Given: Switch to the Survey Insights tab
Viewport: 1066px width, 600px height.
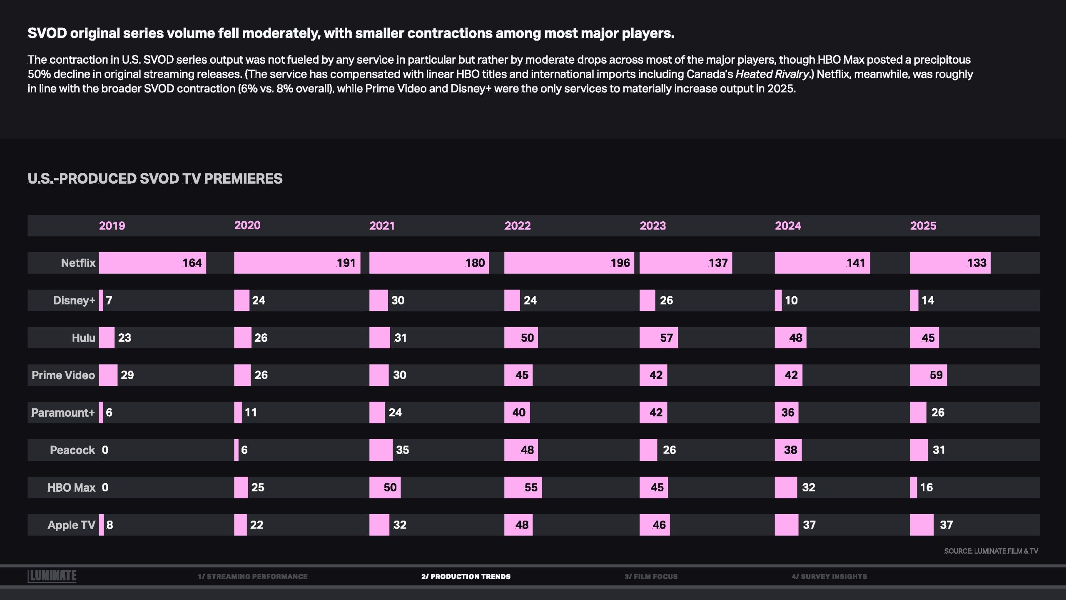Looking at the screenshot, I should pyautogui.click(x=829, y=577).
